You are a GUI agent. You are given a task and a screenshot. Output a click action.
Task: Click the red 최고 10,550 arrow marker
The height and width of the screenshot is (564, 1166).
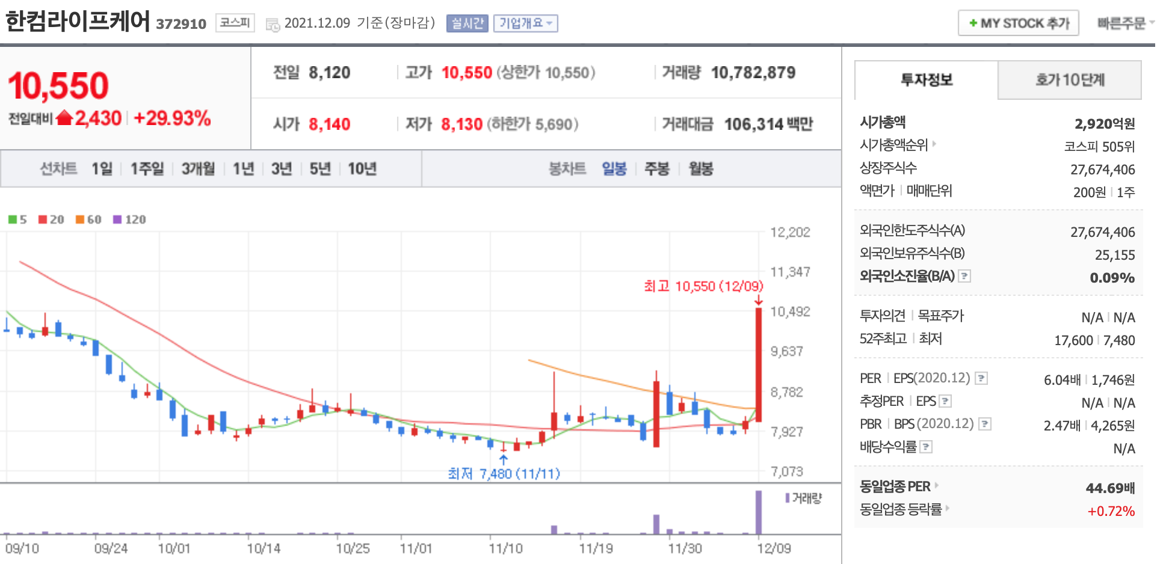pyautogui.click(x=759, y=300)
